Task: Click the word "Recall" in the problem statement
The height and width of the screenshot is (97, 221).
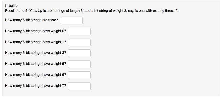Action: pos(10,11)
